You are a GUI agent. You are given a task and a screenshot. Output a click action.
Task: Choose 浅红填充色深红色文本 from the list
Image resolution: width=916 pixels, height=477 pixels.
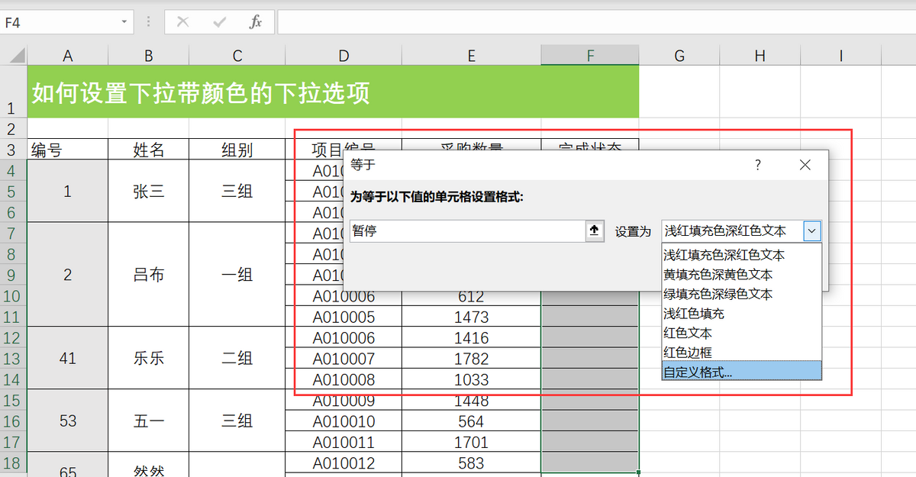click(741, 255)
